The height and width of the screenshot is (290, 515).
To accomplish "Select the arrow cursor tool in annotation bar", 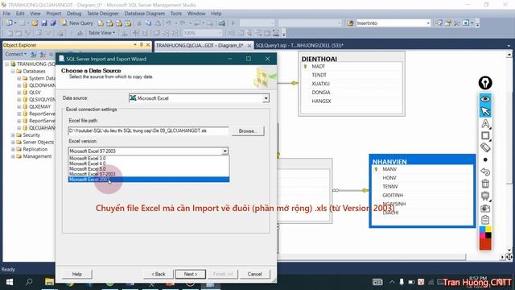I will (485, 111).
